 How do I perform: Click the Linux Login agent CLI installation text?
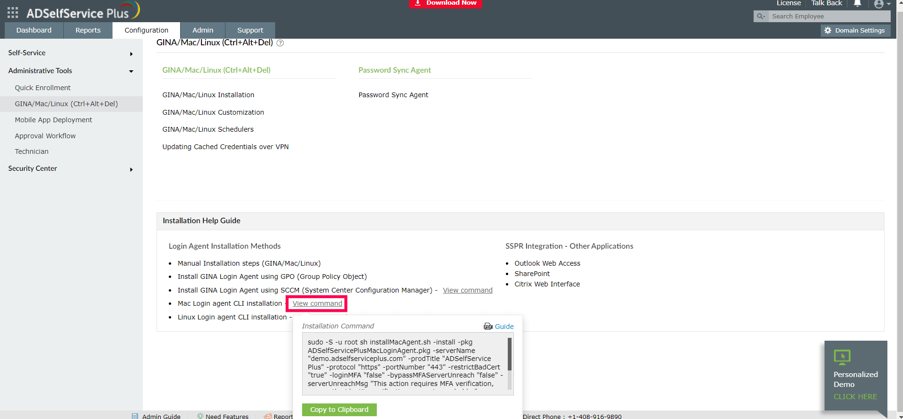(232, 317)
